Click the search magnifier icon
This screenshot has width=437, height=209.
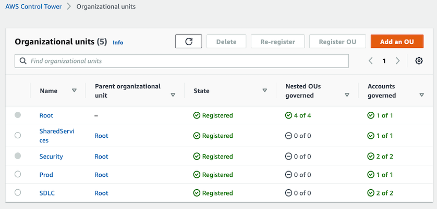[23, 61]
